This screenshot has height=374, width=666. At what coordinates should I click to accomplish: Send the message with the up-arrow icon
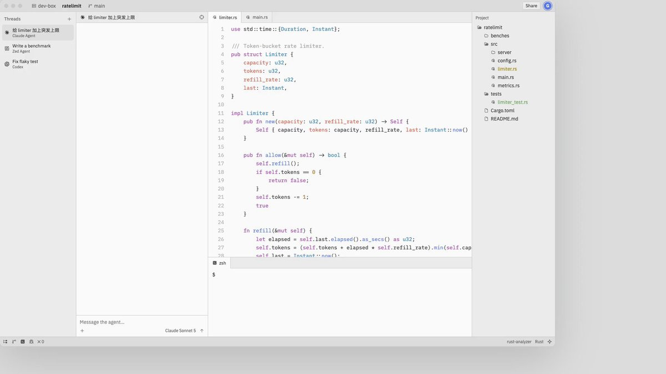202,331
